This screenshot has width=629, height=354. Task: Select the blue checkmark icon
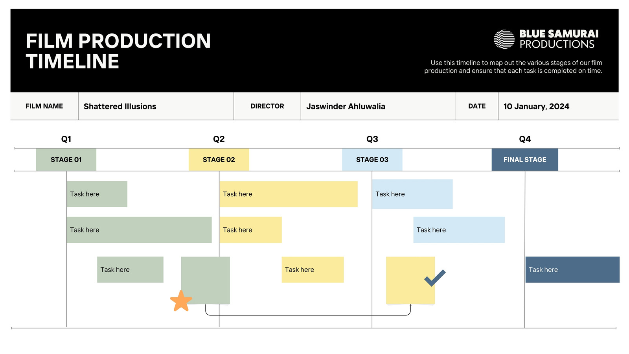[435, 278]
